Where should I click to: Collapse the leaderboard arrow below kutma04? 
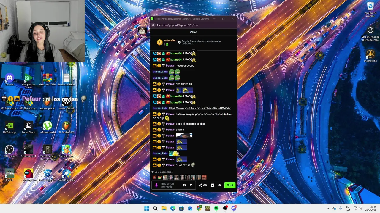point(194,51)
